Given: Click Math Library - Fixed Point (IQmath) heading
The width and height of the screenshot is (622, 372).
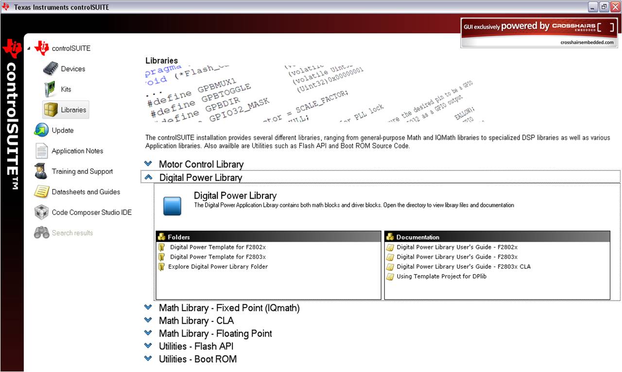Looking at the screenshot, I should (229, 308).
